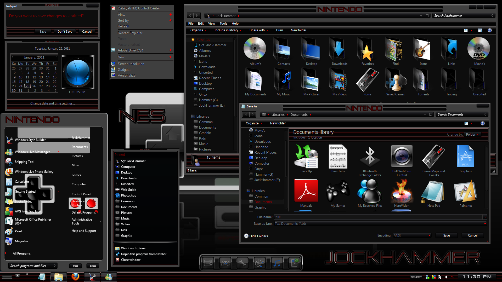Click Change date and time settings link

tap(52, 103)
